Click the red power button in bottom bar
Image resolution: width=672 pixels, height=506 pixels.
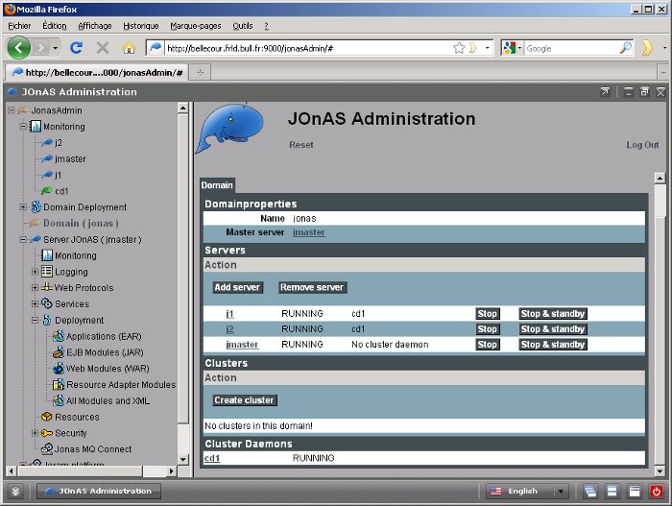point(656,491)
